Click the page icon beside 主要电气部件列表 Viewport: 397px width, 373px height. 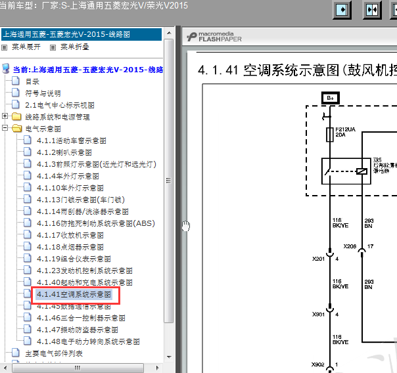16,353
